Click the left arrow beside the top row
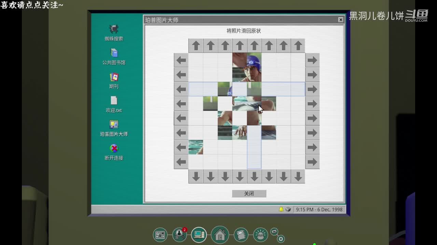Image resolution: width=437 pixels, height=245 pixels. point(181,60)
